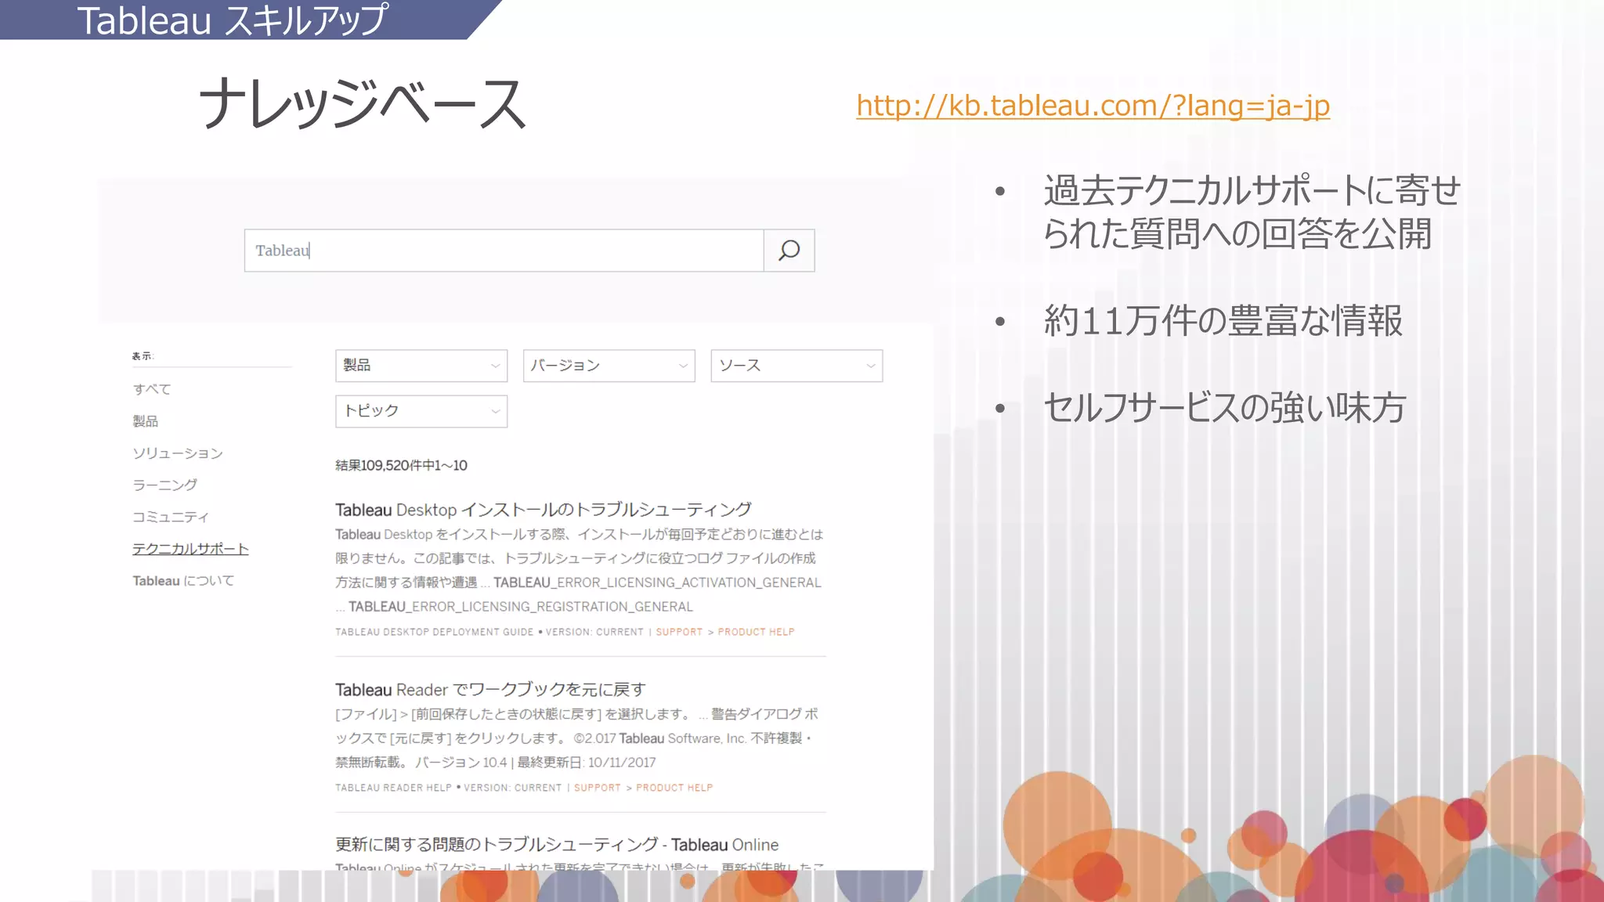Click the result count text 結果109,520件中1~10
Image resolution: width=1604 pixels, height=902 pixels.
coord(401,466)
